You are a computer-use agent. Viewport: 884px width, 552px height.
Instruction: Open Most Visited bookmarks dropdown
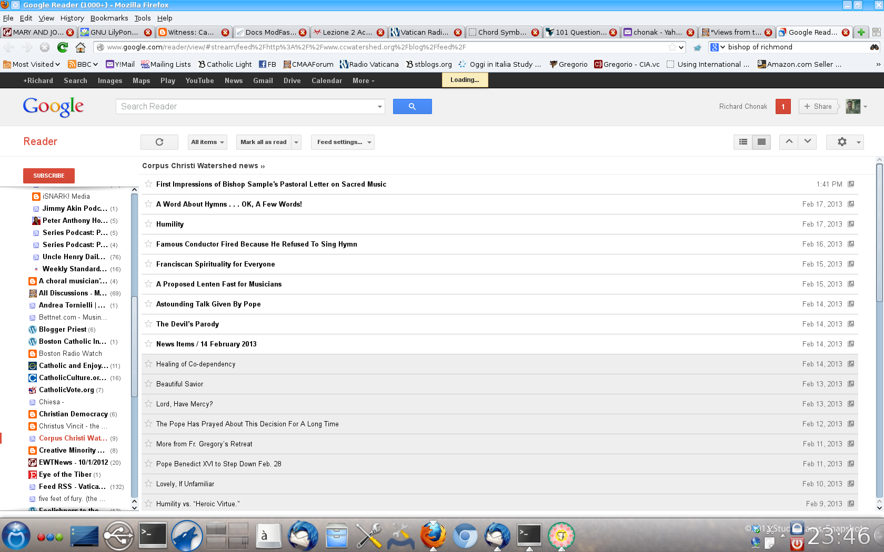click(32, 64)
